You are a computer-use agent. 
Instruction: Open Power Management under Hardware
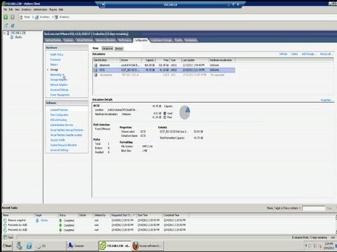(60, 94)
